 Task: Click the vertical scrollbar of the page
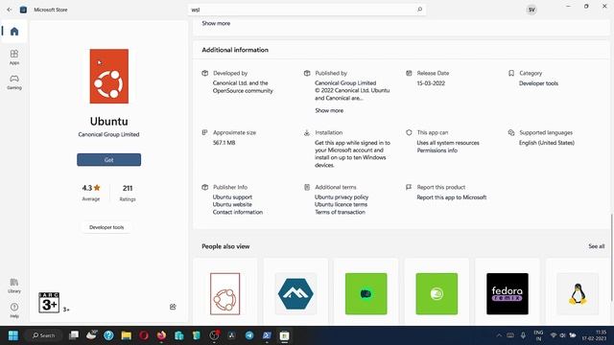click(611, 258)
